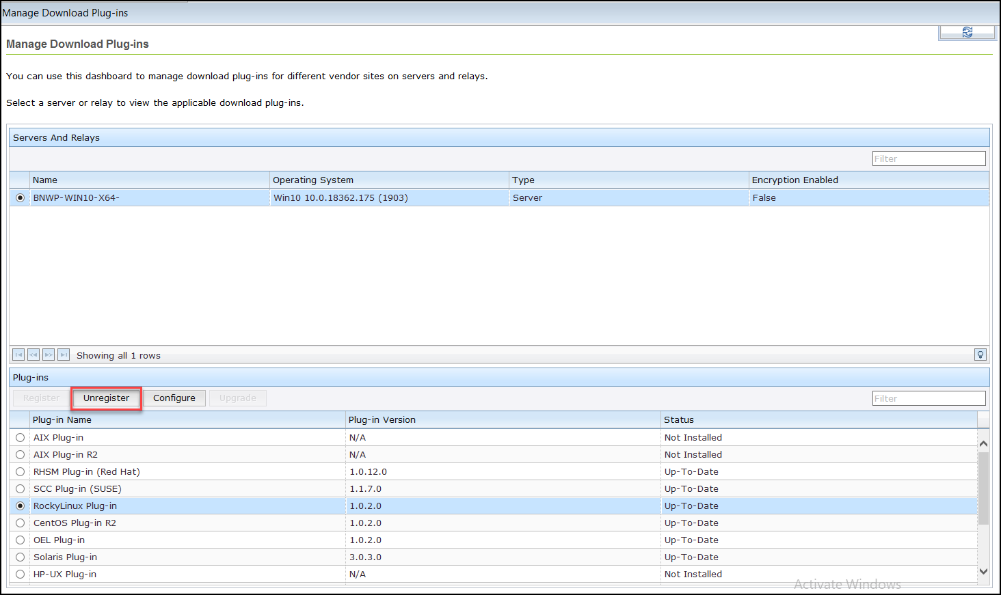Image resolution: width=1001 pixels, height=595 pixels.
Task: Click the lightbulb icon on the status bar
Action: click(x=980, y=355)
